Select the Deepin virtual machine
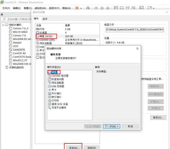The width and height of the screenshot is (170, 149). pos(17,43)
